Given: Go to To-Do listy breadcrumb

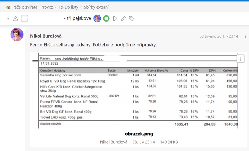Looking at the screenshot, I should pyautogui.click(x=68, y=7).
